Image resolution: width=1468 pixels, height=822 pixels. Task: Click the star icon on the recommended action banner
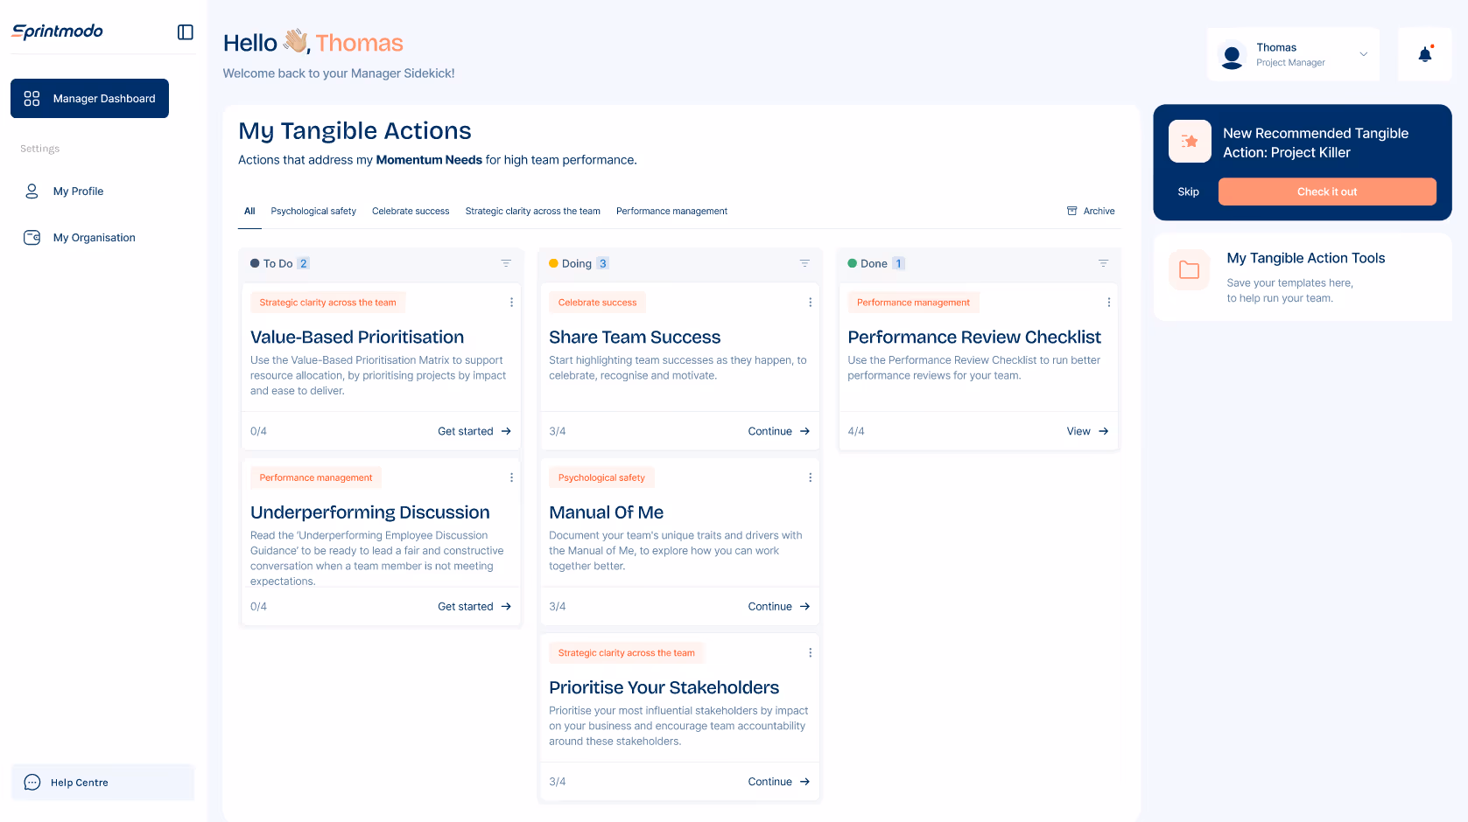[x=1190, y=141]
